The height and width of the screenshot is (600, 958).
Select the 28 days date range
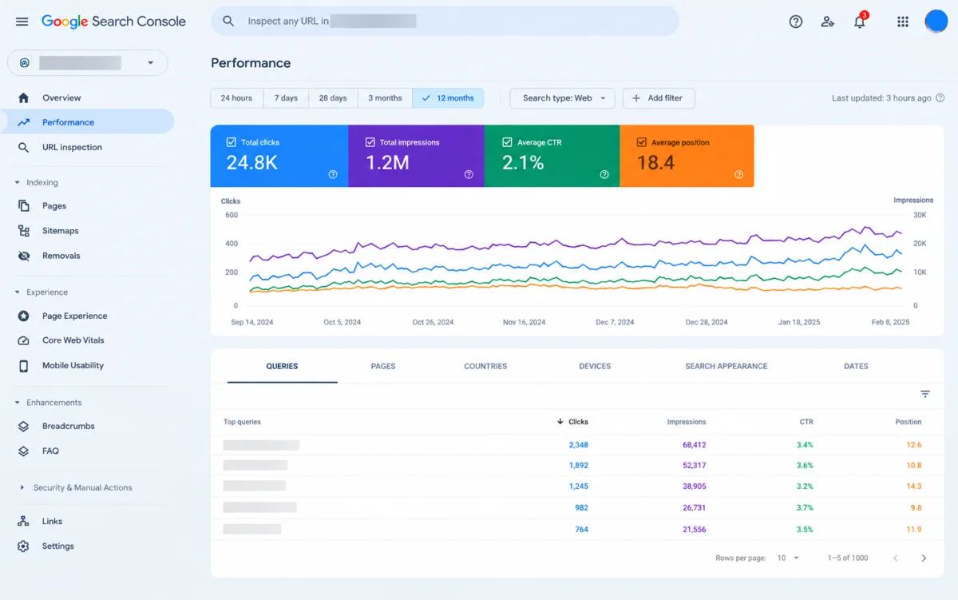tap(333, 98)
